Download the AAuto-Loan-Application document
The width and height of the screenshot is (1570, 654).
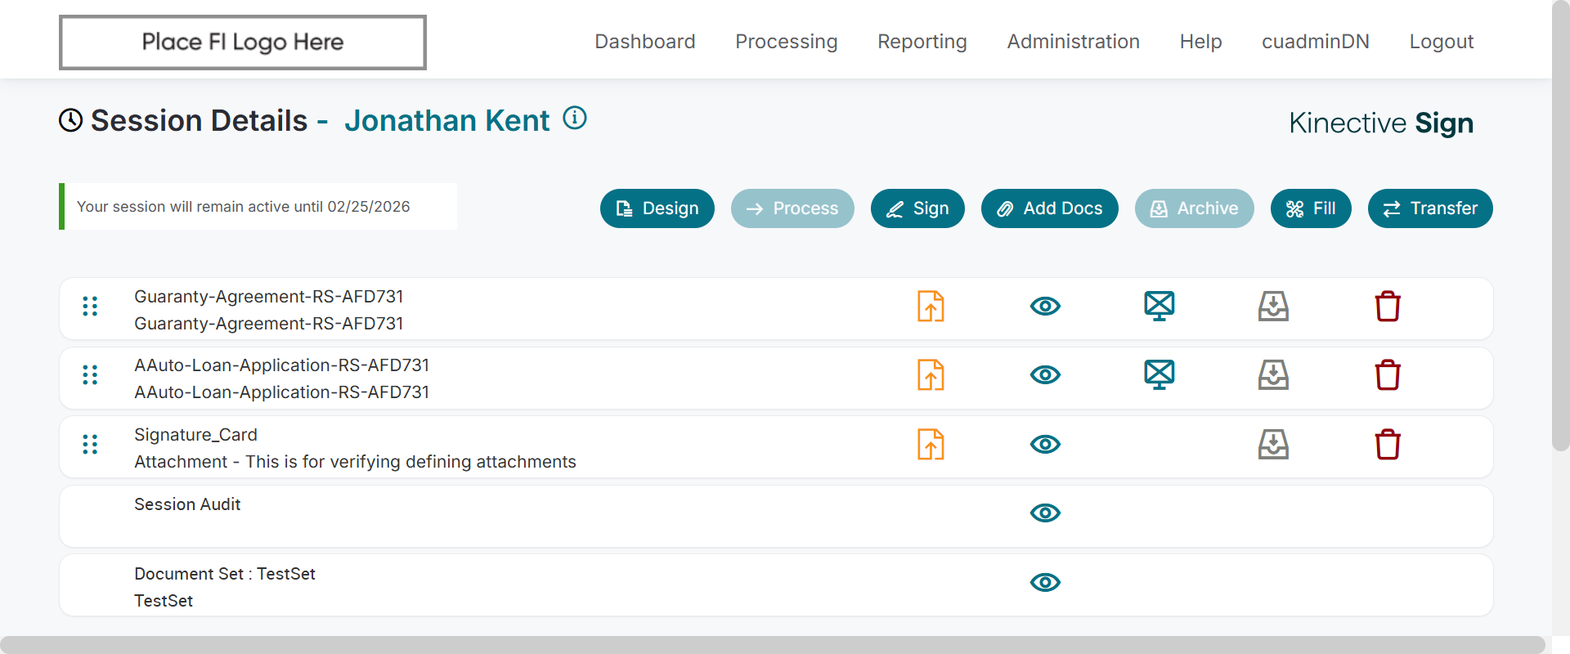[x=1273, y=375]
